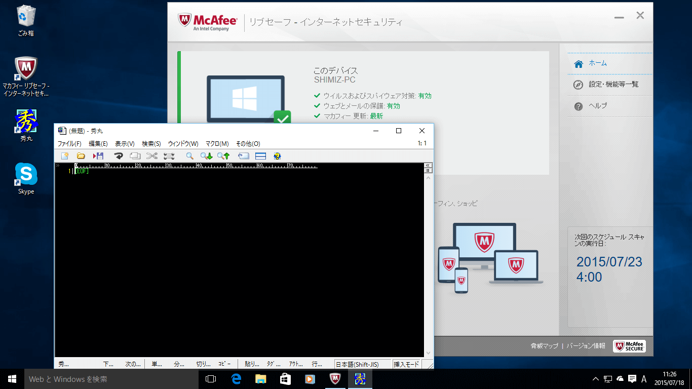Select the 秀丸 desktop shortcut

tap(26, 125)
